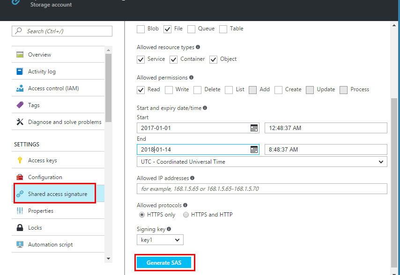This screenshot has width=400, height=275.
Task: Click the sidebar scroll down arrow
Action: (108, 259)
